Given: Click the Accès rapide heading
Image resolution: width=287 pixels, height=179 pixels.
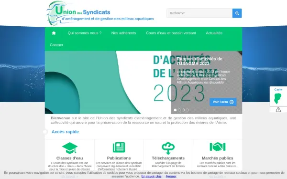Looking at the screenshot, I should [x=65, y=132].
